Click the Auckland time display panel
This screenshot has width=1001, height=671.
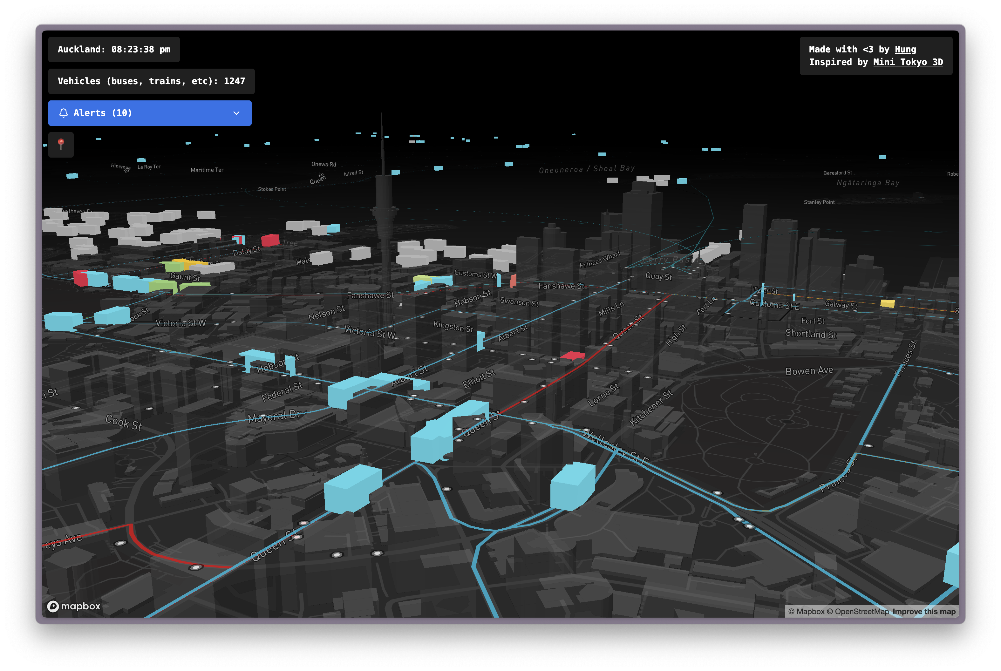point(114,50)
